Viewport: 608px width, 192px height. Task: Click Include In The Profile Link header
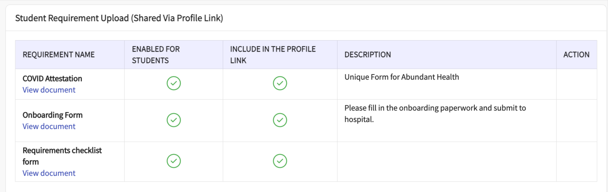click(273, 55)
